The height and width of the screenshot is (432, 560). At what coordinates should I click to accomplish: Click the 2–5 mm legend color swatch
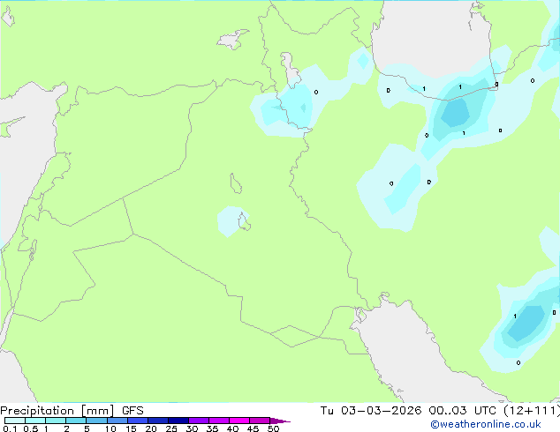pyautogui.click(x=76, y=421)
